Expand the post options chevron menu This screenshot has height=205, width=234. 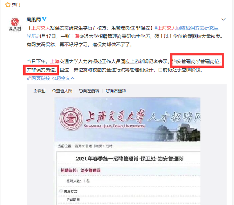(223, 19)
